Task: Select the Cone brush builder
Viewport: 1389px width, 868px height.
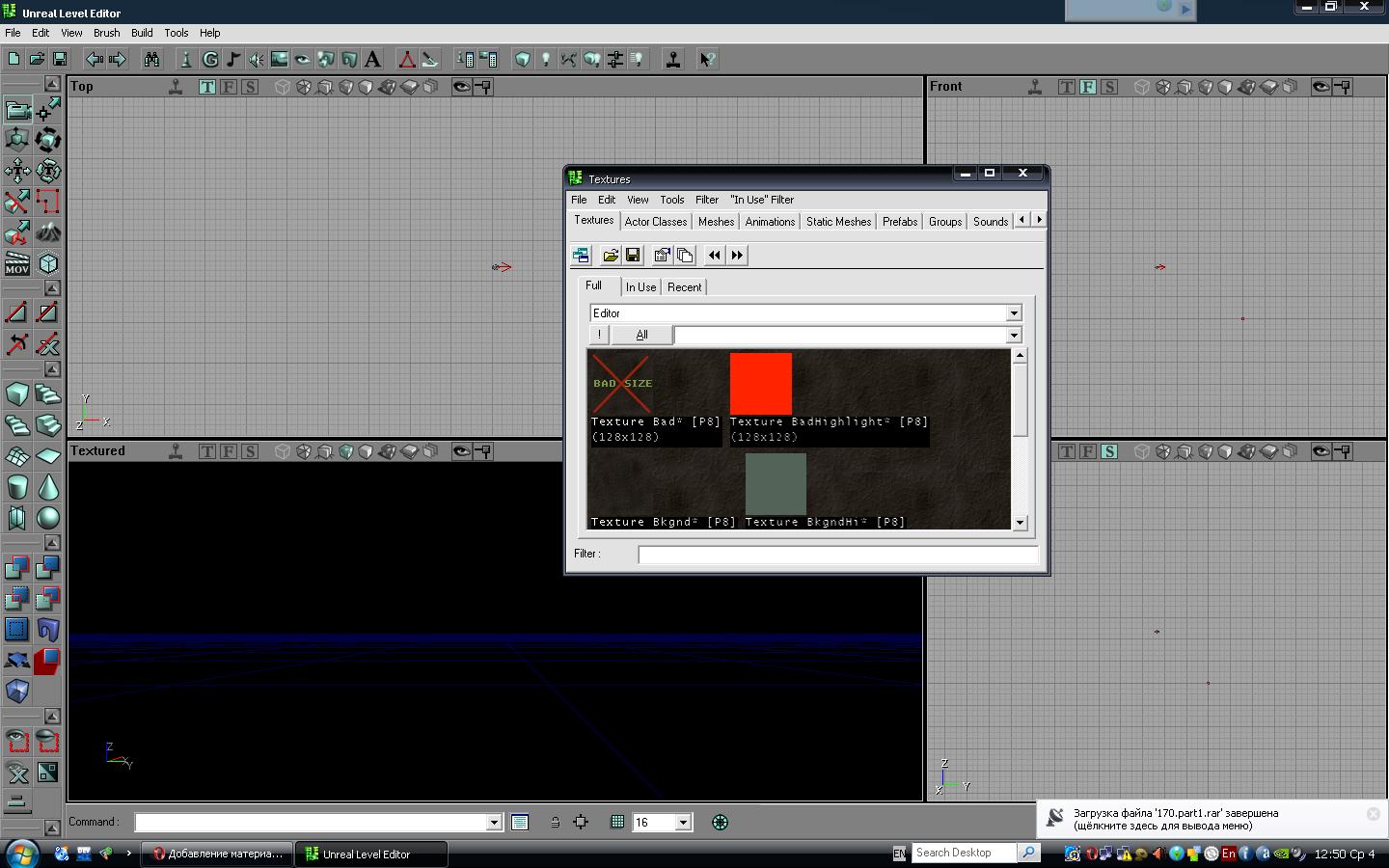Action: [48, 487]
